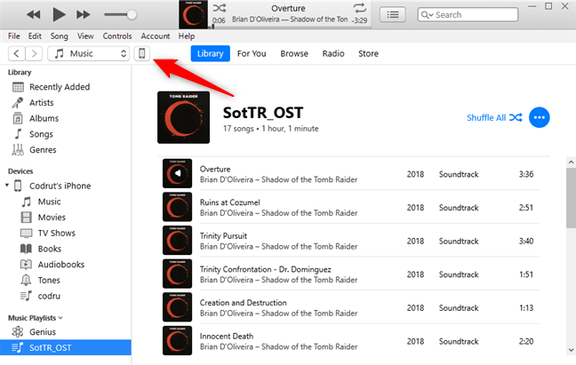Click the Overture title in now playing
Image resolution: width=576 pixels, height=365 pixels.
[288, 8]
